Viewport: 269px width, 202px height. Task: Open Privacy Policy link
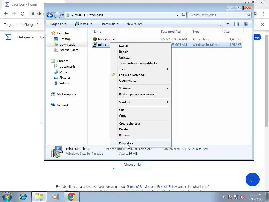167,187
